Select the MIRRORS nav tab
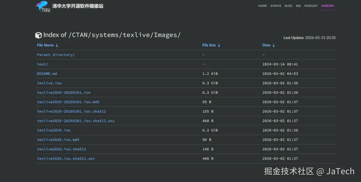 click(x=327, y=6)
